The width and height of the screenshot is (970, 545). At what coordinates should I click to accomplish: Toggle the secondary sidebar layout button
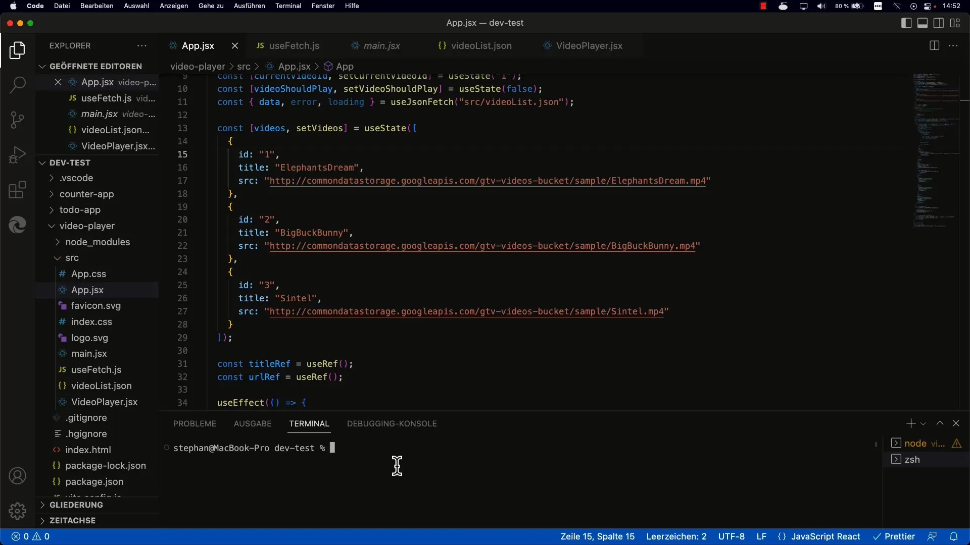(939, 23)
